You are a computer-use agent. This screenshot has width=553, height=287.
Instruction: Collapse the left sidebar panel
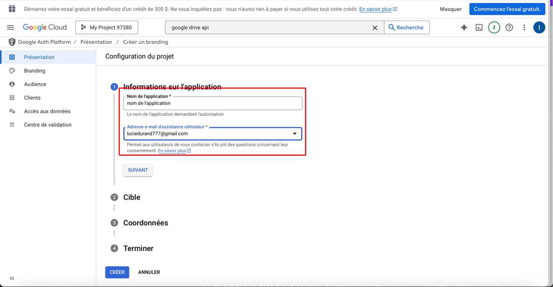pos(12,278)
